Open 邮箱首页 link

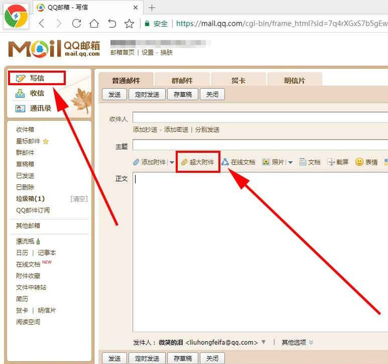[x=122, y=52]
